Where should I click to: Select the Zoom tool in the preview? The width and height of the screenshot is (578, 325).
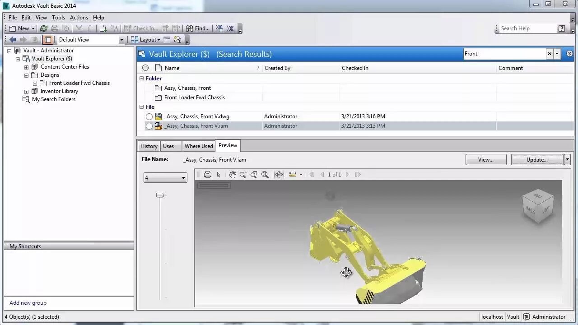point(243,175)
